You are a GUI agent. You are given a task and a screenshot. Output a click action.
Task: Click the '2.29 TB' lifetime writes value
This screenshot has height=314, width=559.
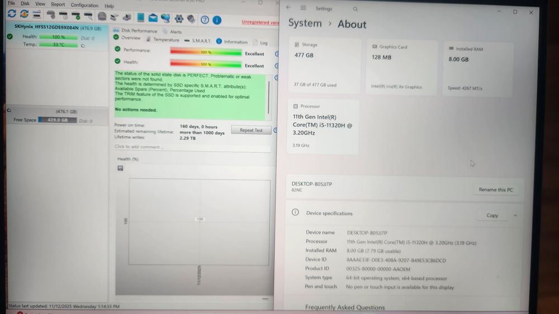[187, 138]
